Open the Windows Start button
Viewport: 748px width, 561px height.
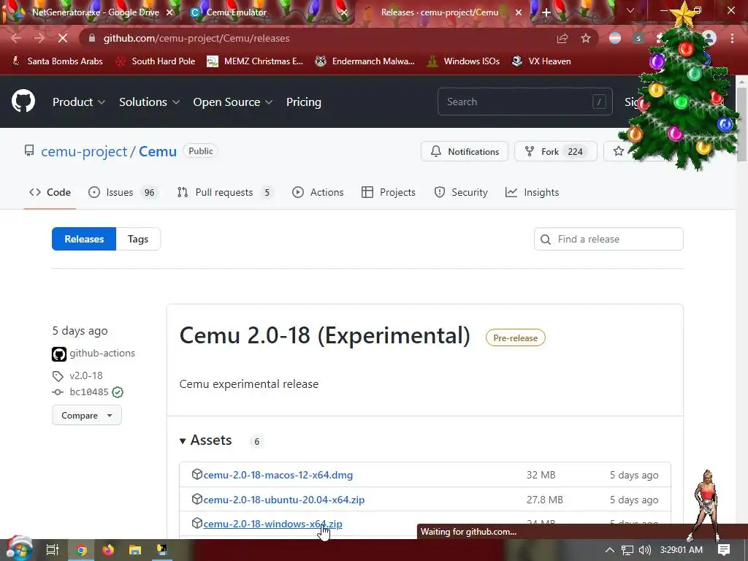pyautogui.click(x=19, y=550)
